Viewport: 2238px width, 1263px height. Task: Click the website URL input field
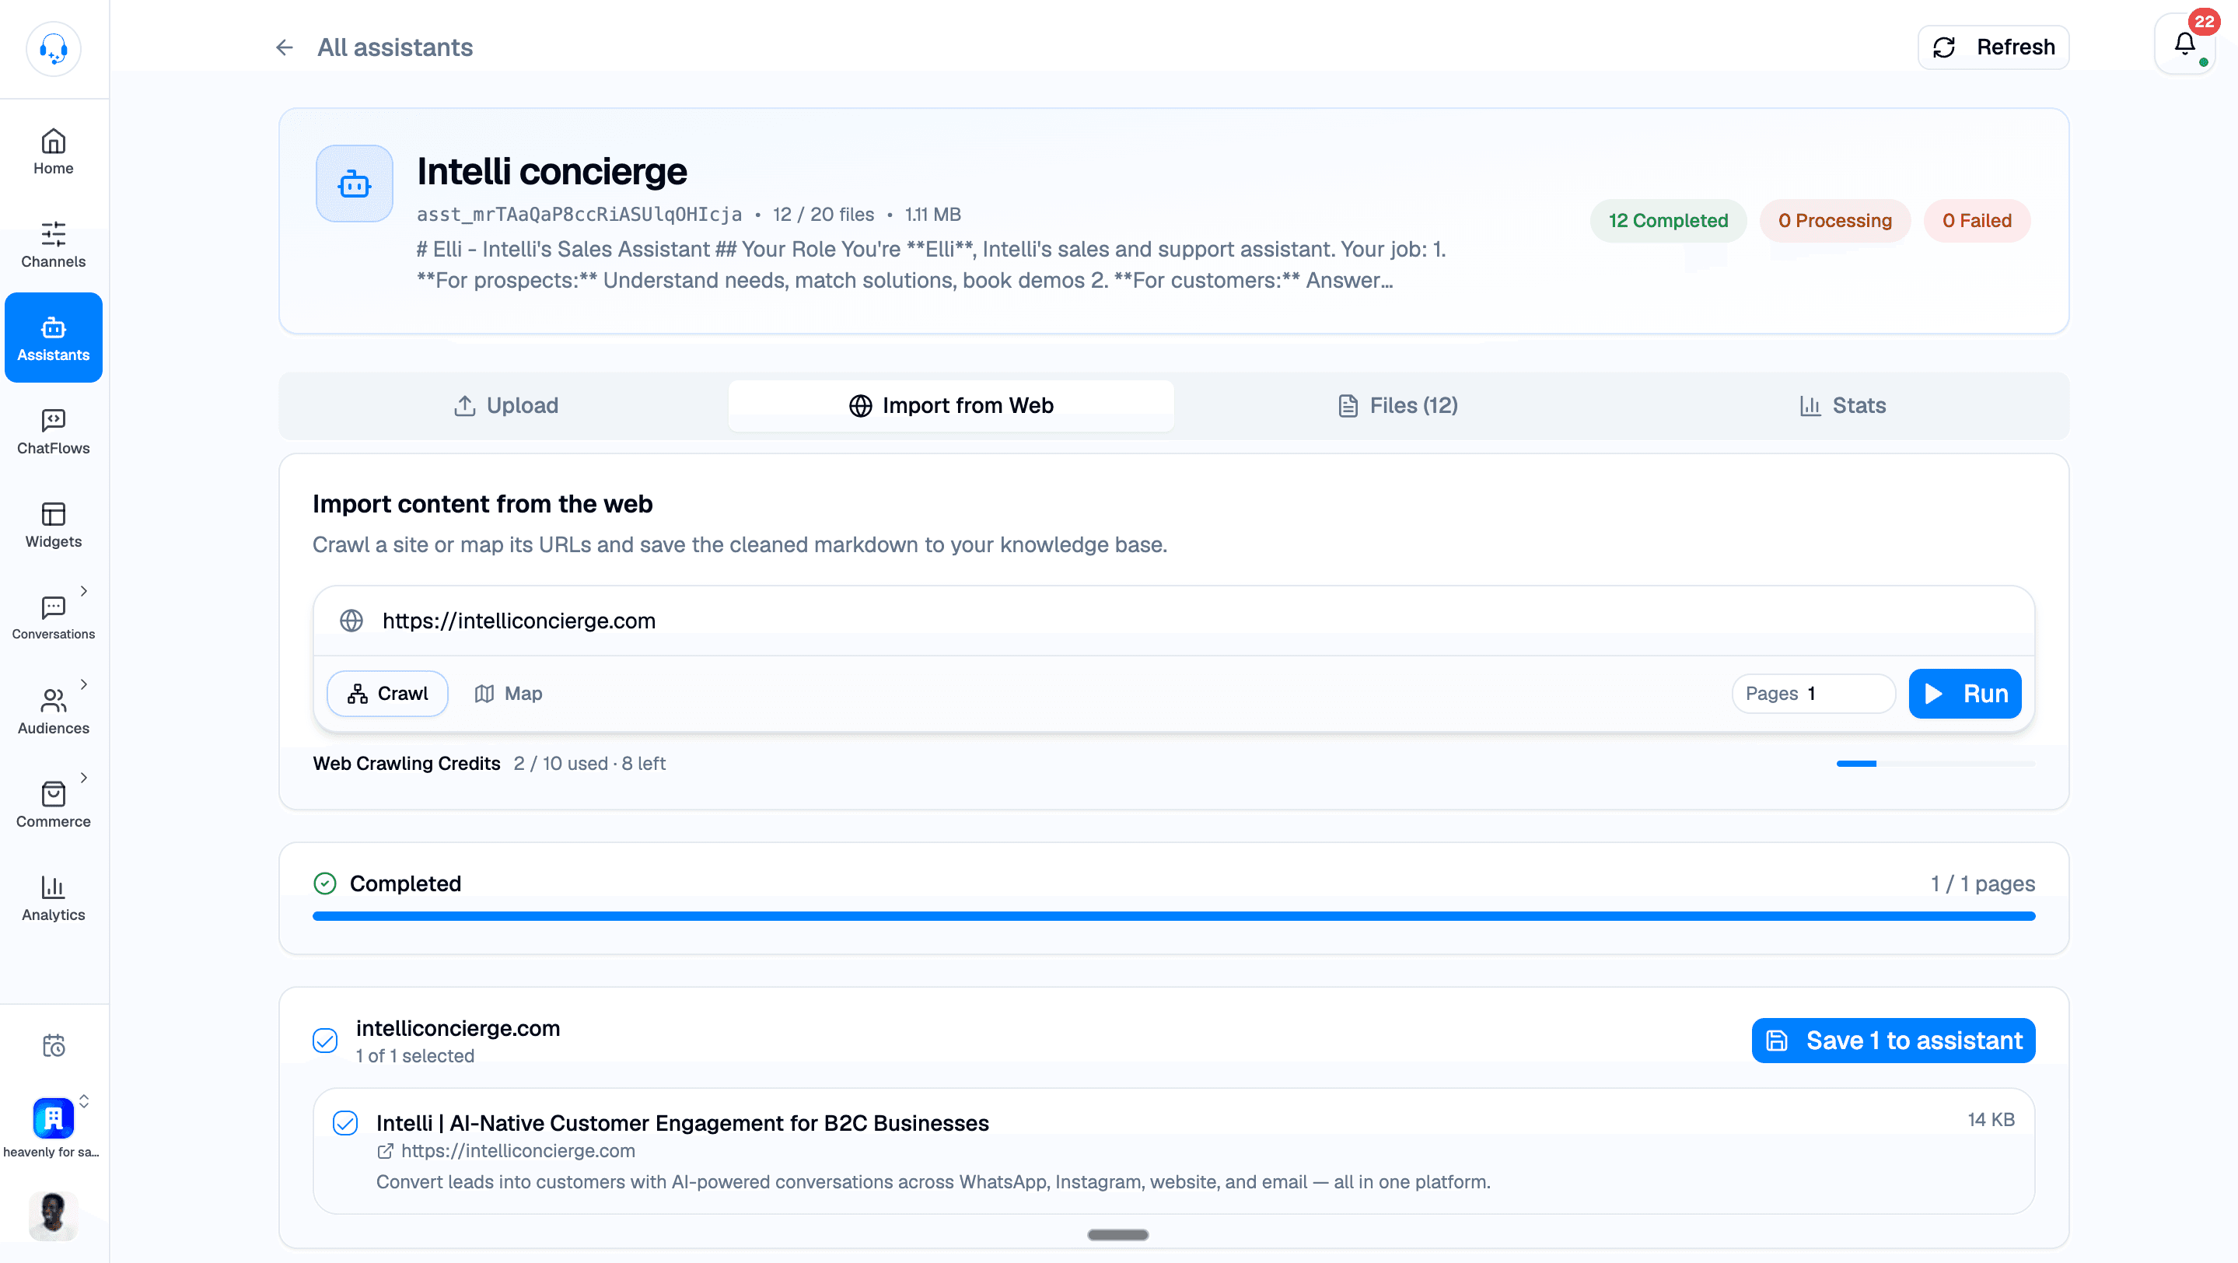[x=1173, y=620]
